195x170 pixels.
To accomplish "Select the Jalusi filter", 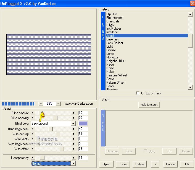I will tap(147, 36).
